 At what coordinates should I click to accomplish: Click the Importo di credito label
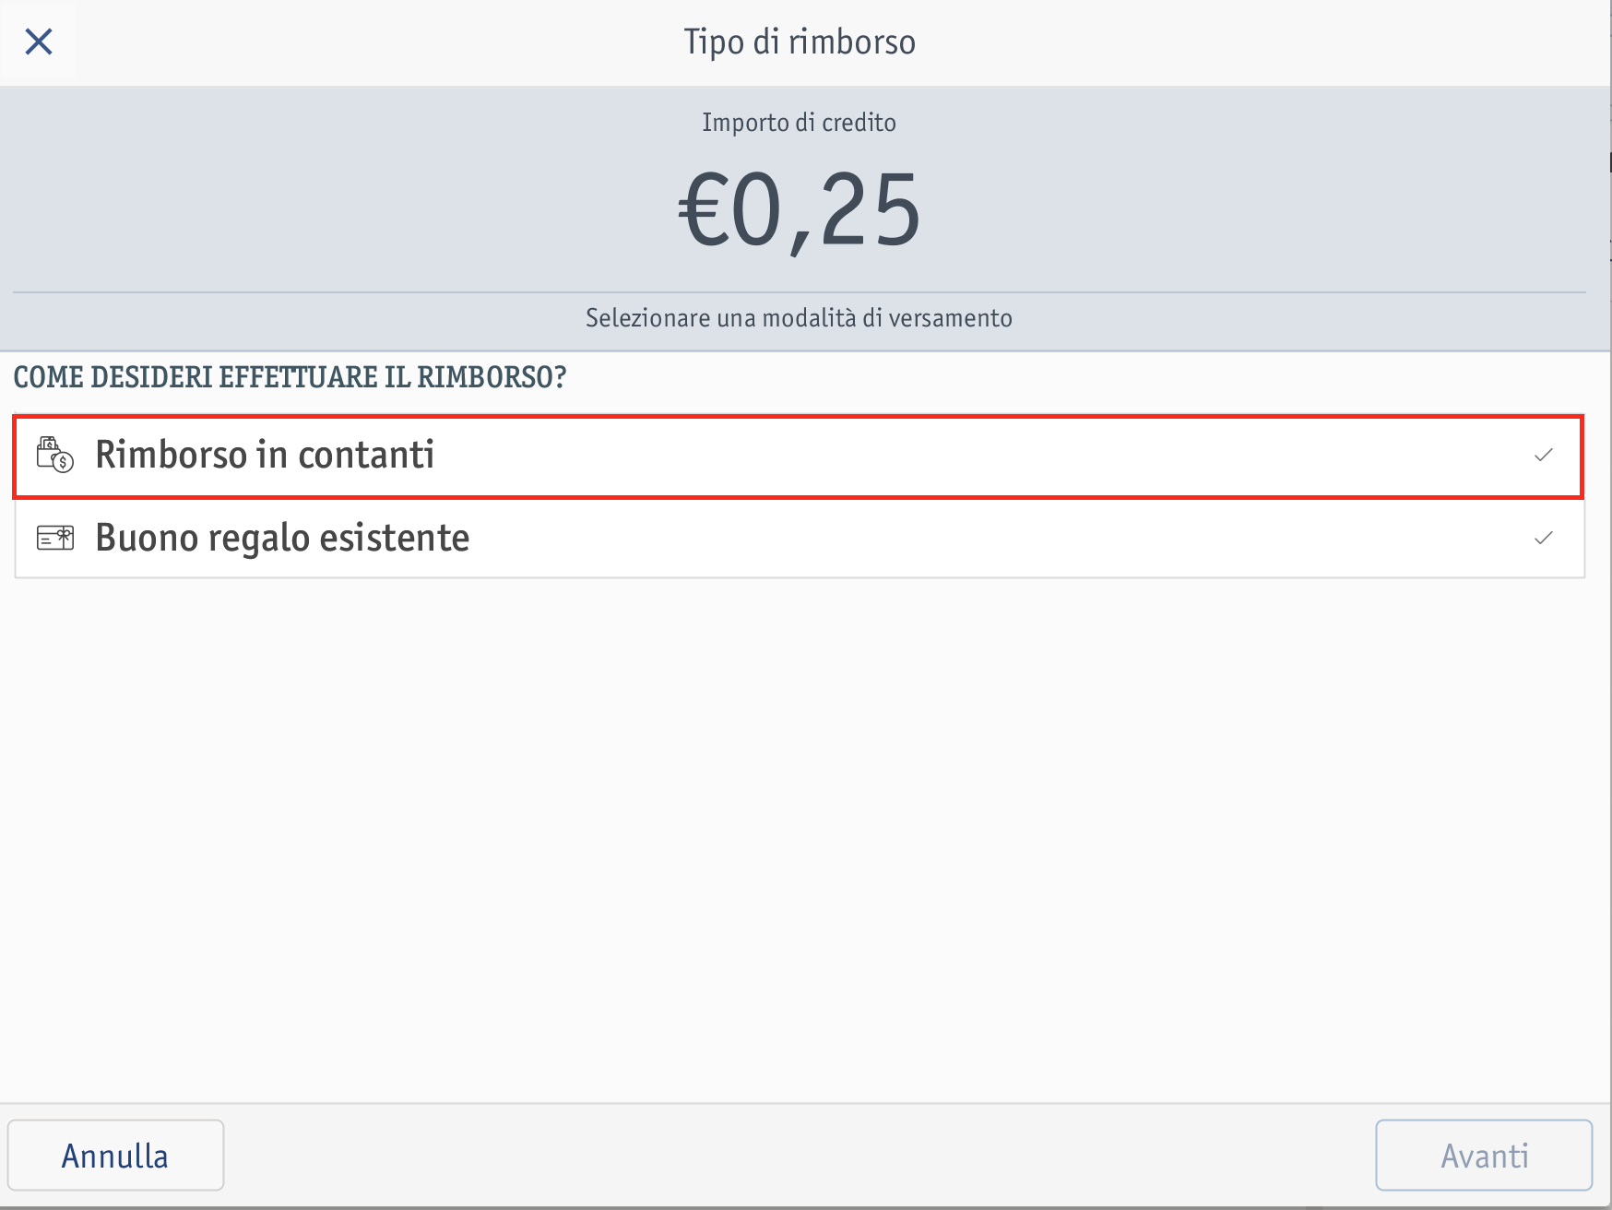(x=799, y=123)
